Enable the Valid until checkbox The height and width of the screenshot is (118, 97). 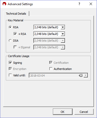[10, 75]
